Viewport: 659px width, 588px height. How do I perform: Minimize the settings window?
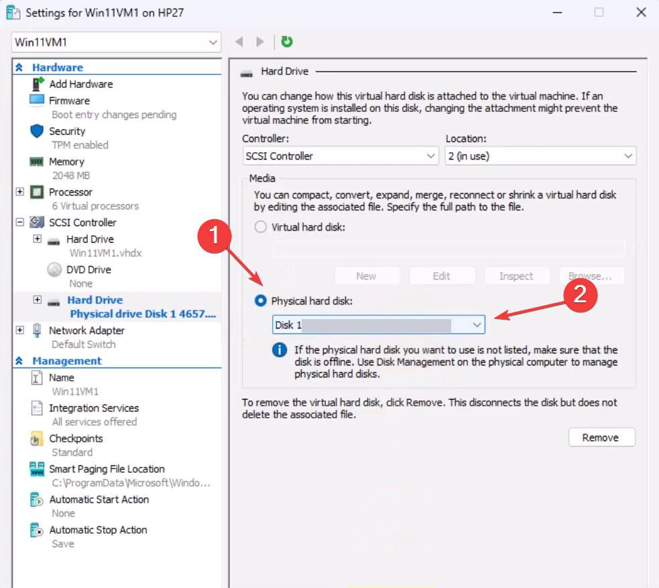pyautogui.click(x=557, y=12)
